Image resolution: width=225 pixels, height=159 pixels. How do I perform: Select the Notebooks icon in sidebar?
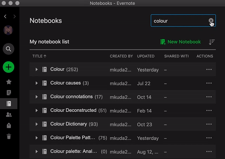pyautogui.click(x=9, y=103)
